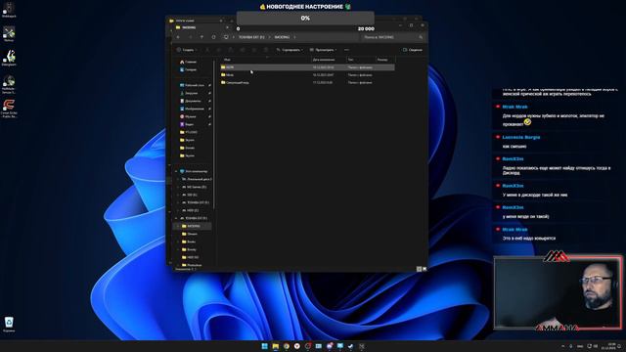Screen dimensions: 626x352
Task: Open Документы in quick access
Action: coord(191,101)
